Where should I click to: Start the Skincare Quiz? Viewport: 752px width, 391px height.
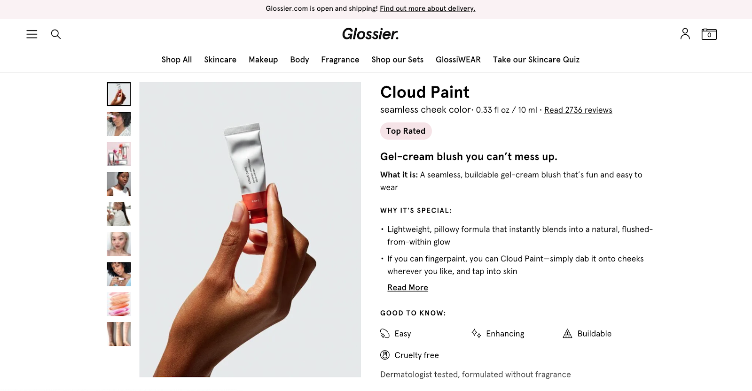(x=536, y=60)
